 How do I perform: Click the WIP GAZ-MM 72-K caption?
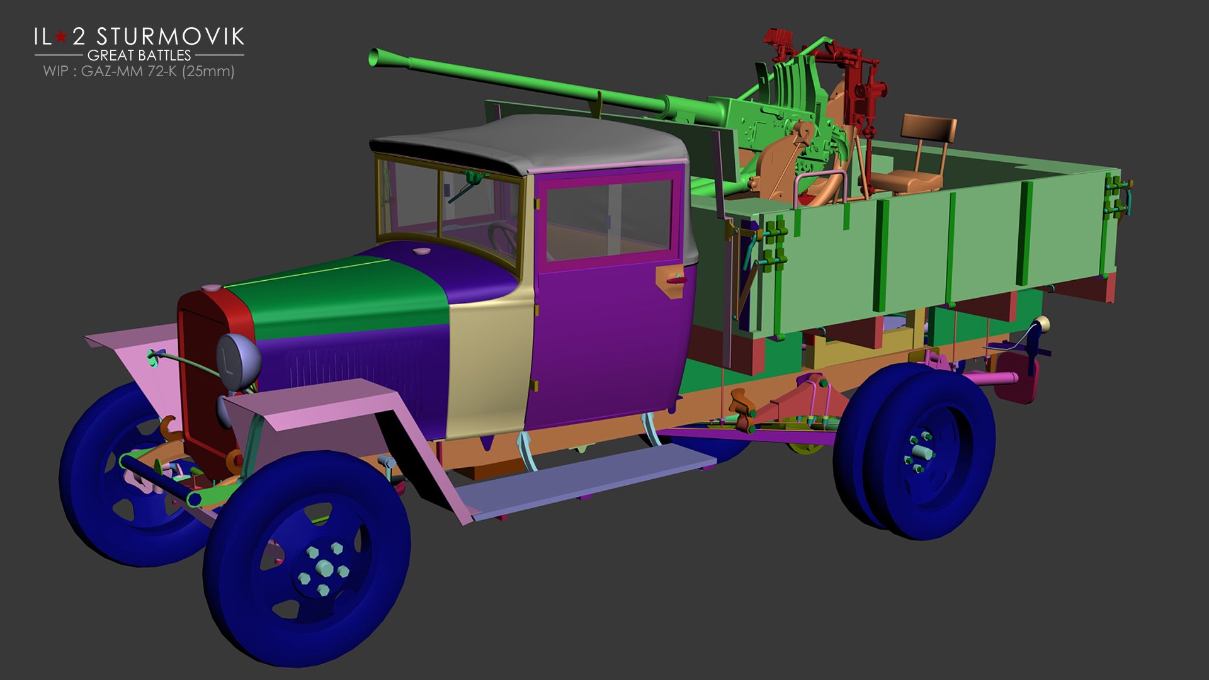click(x=139, y=71)
